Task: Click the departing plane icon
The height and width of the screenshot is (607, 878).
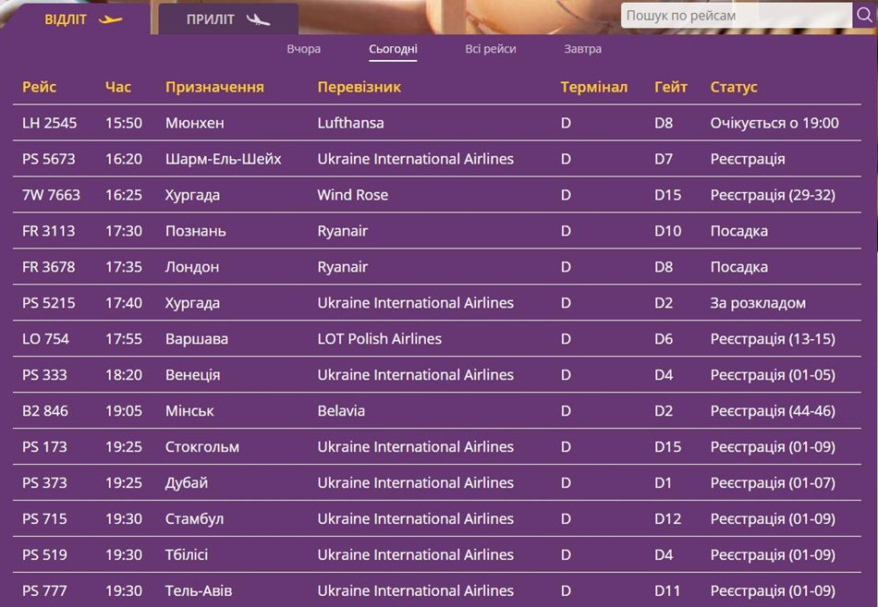Action: click(110, 19)
